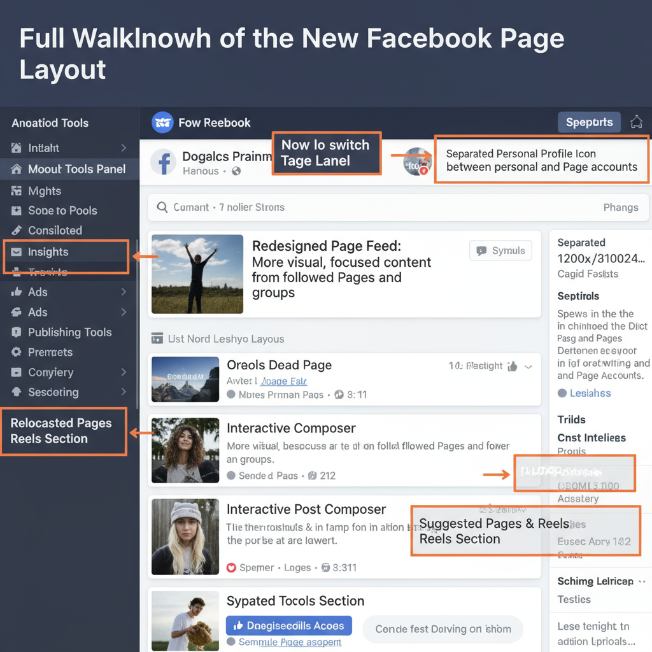The height and width of the screenshot is (652, 652).
Task: Open the Redesigned Page Feed thumbnail
Action: (x=197, y=274)
